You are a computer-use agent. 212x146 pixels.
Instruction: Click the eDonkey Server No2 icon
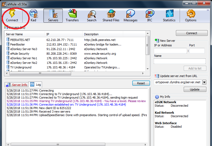pyautogui.click(x=8, y=62)
